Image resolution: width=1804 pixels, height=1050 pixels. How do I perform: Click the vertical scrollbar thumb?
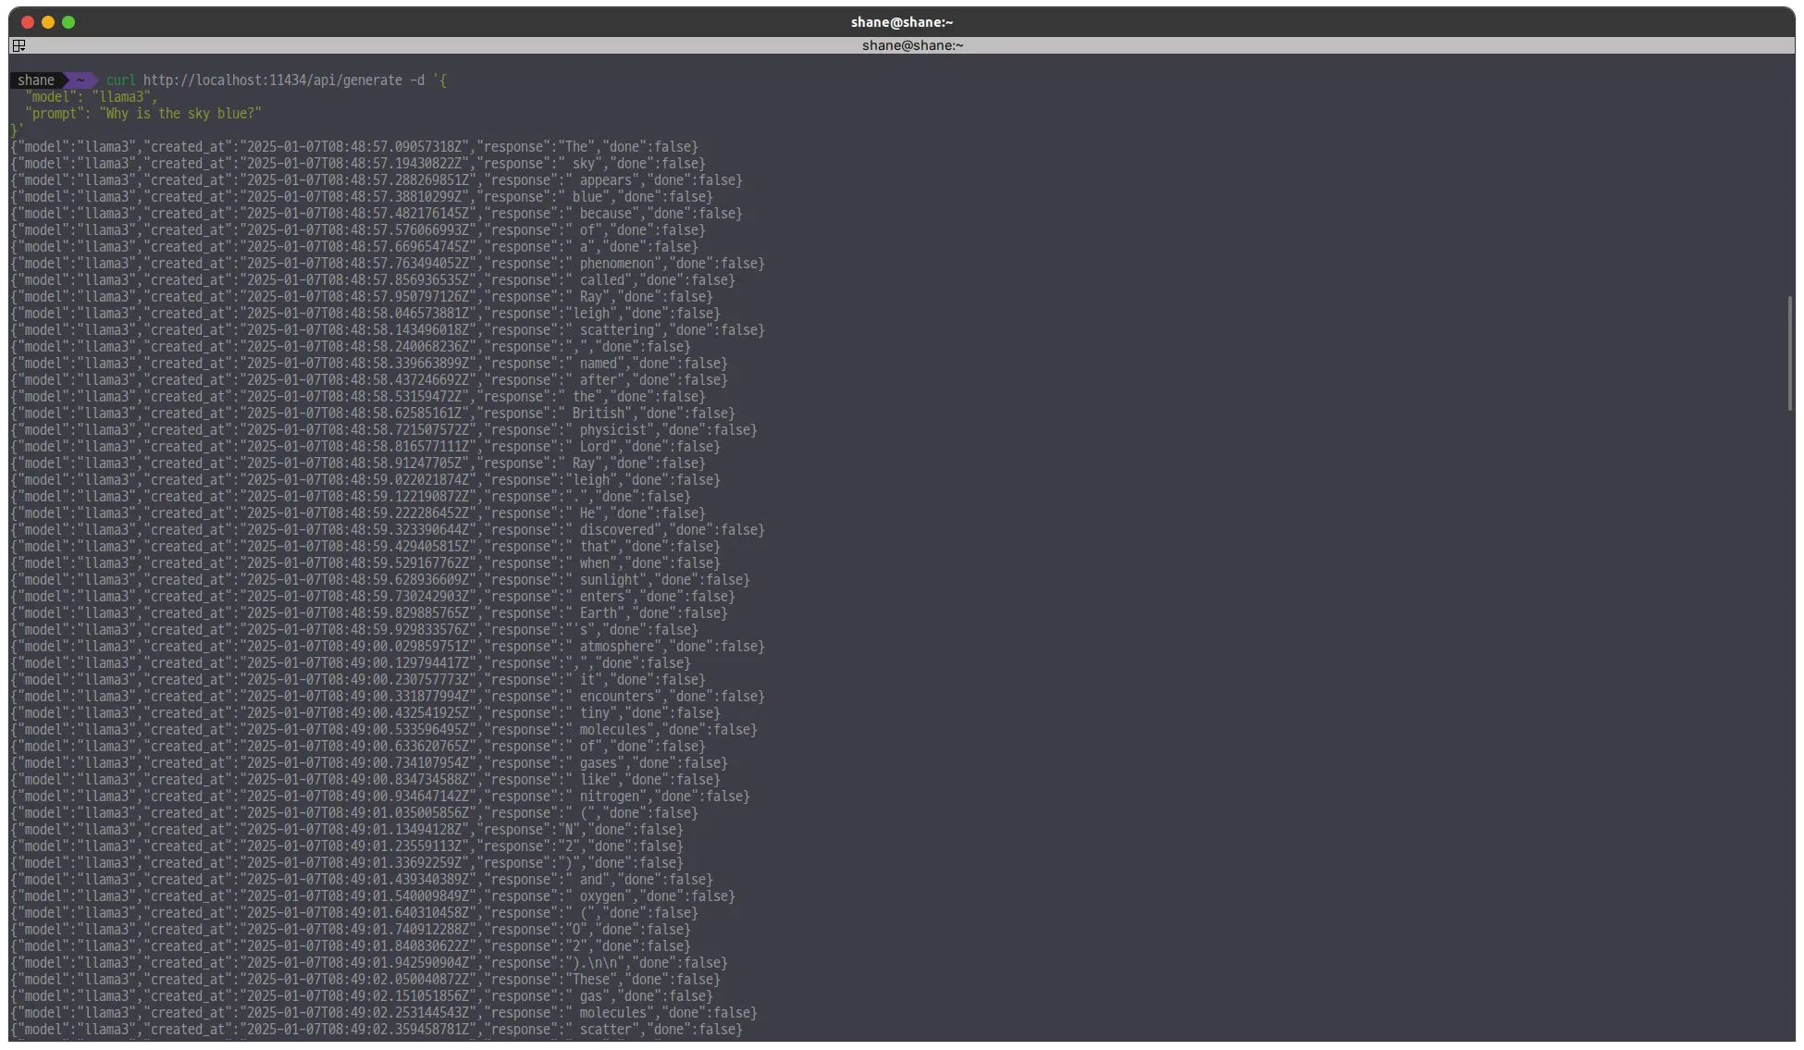pyautogui.click(x=1790, y=352)
